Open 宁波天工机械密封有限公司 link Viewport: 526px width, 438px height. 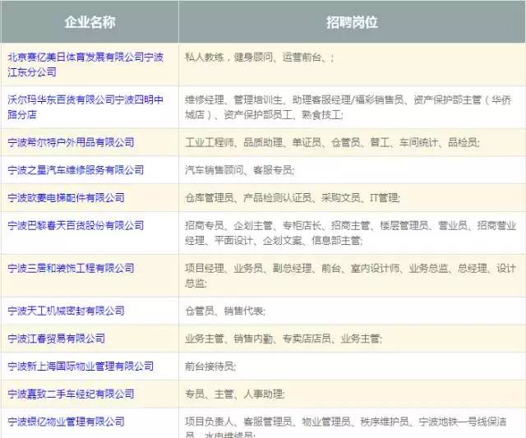66,311
